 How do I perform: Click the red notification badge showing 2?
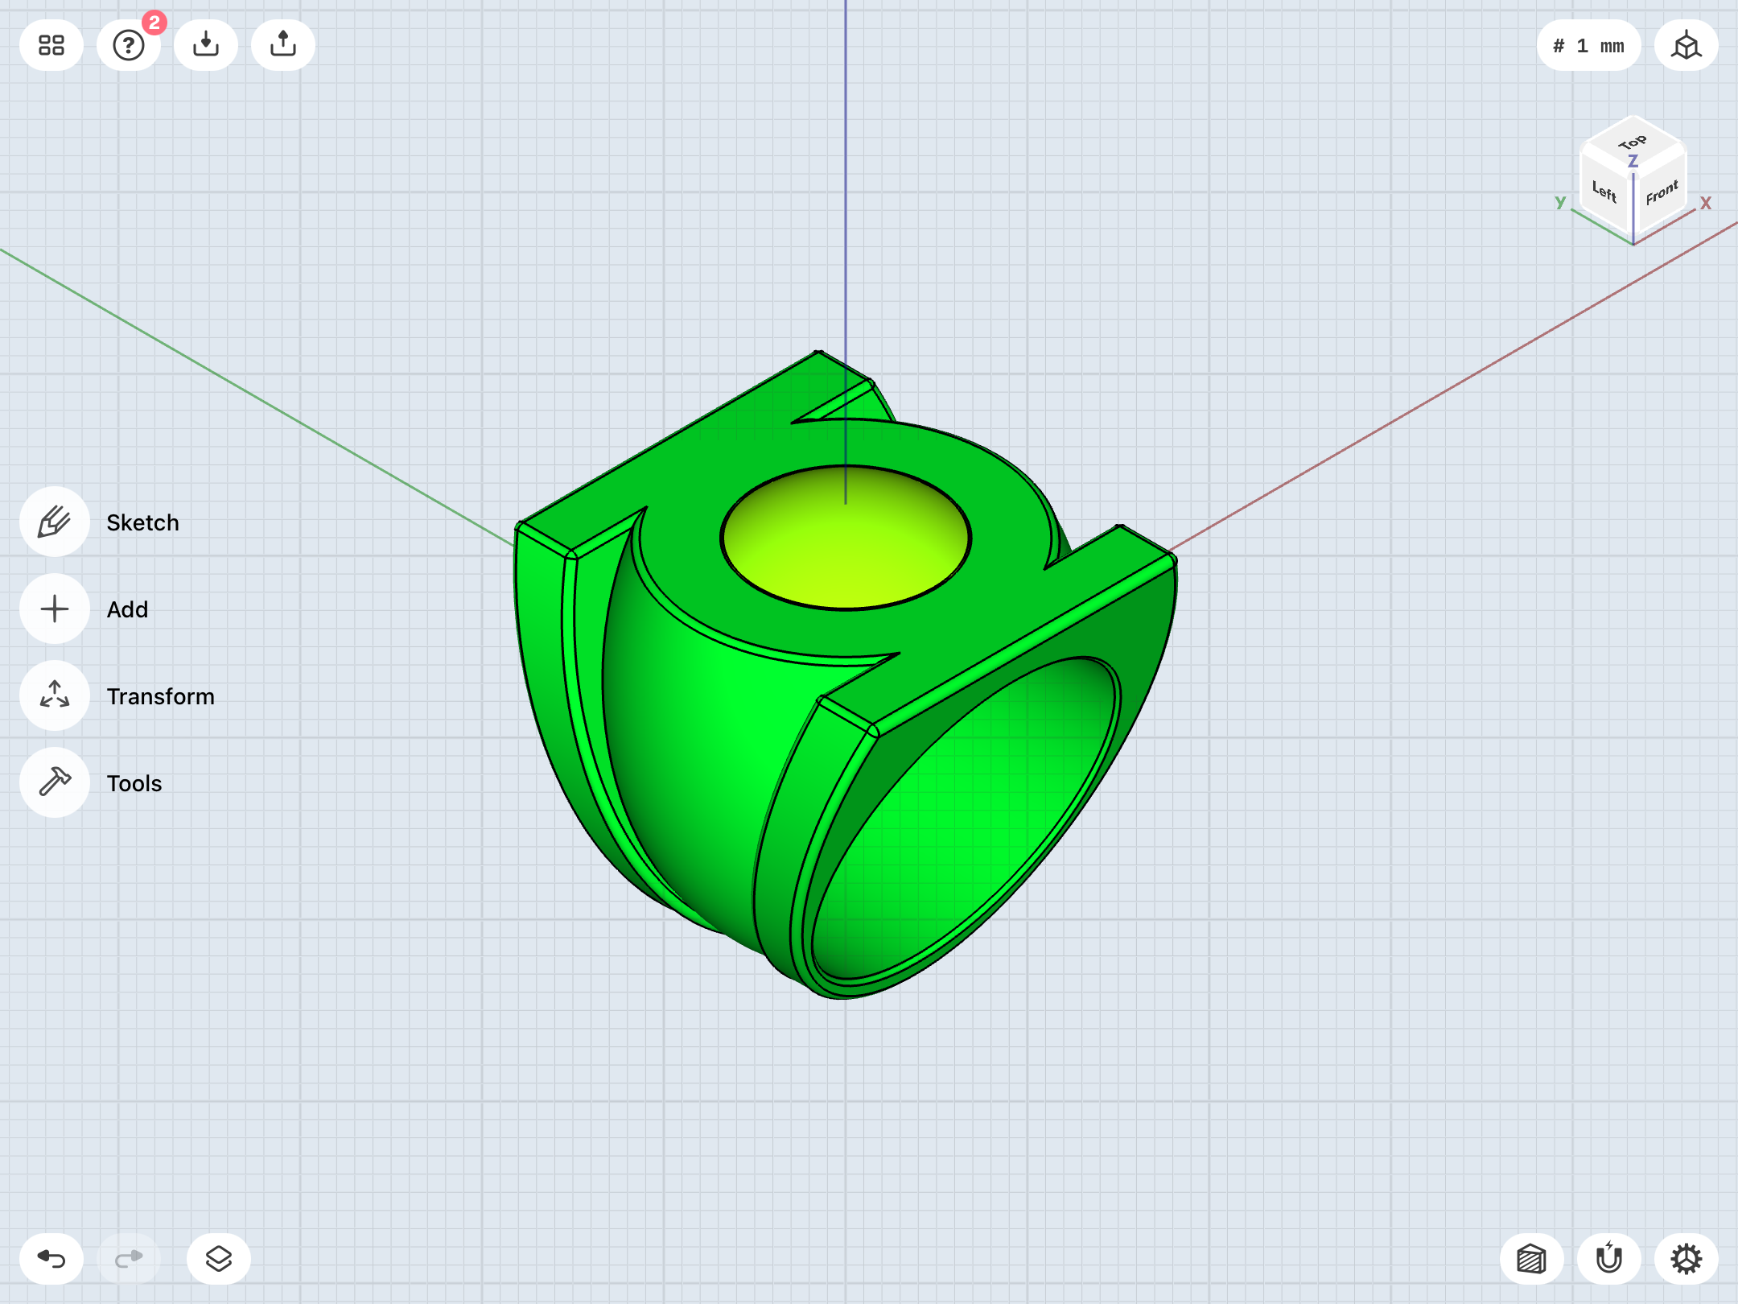click(154, 23)
